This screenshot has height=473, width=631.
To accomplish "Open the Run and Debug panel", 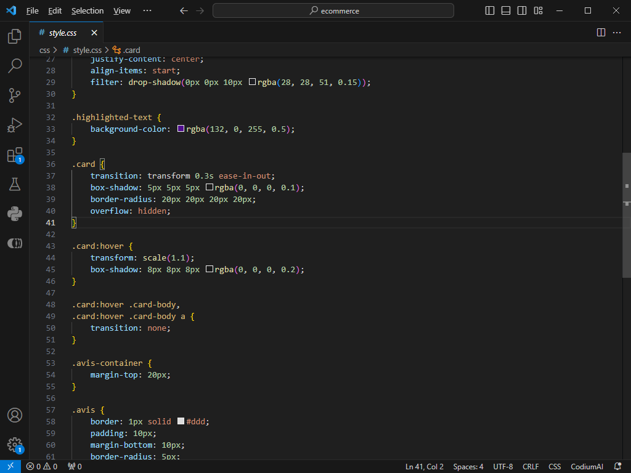I will pyautogui.click(x=14, y=125).
